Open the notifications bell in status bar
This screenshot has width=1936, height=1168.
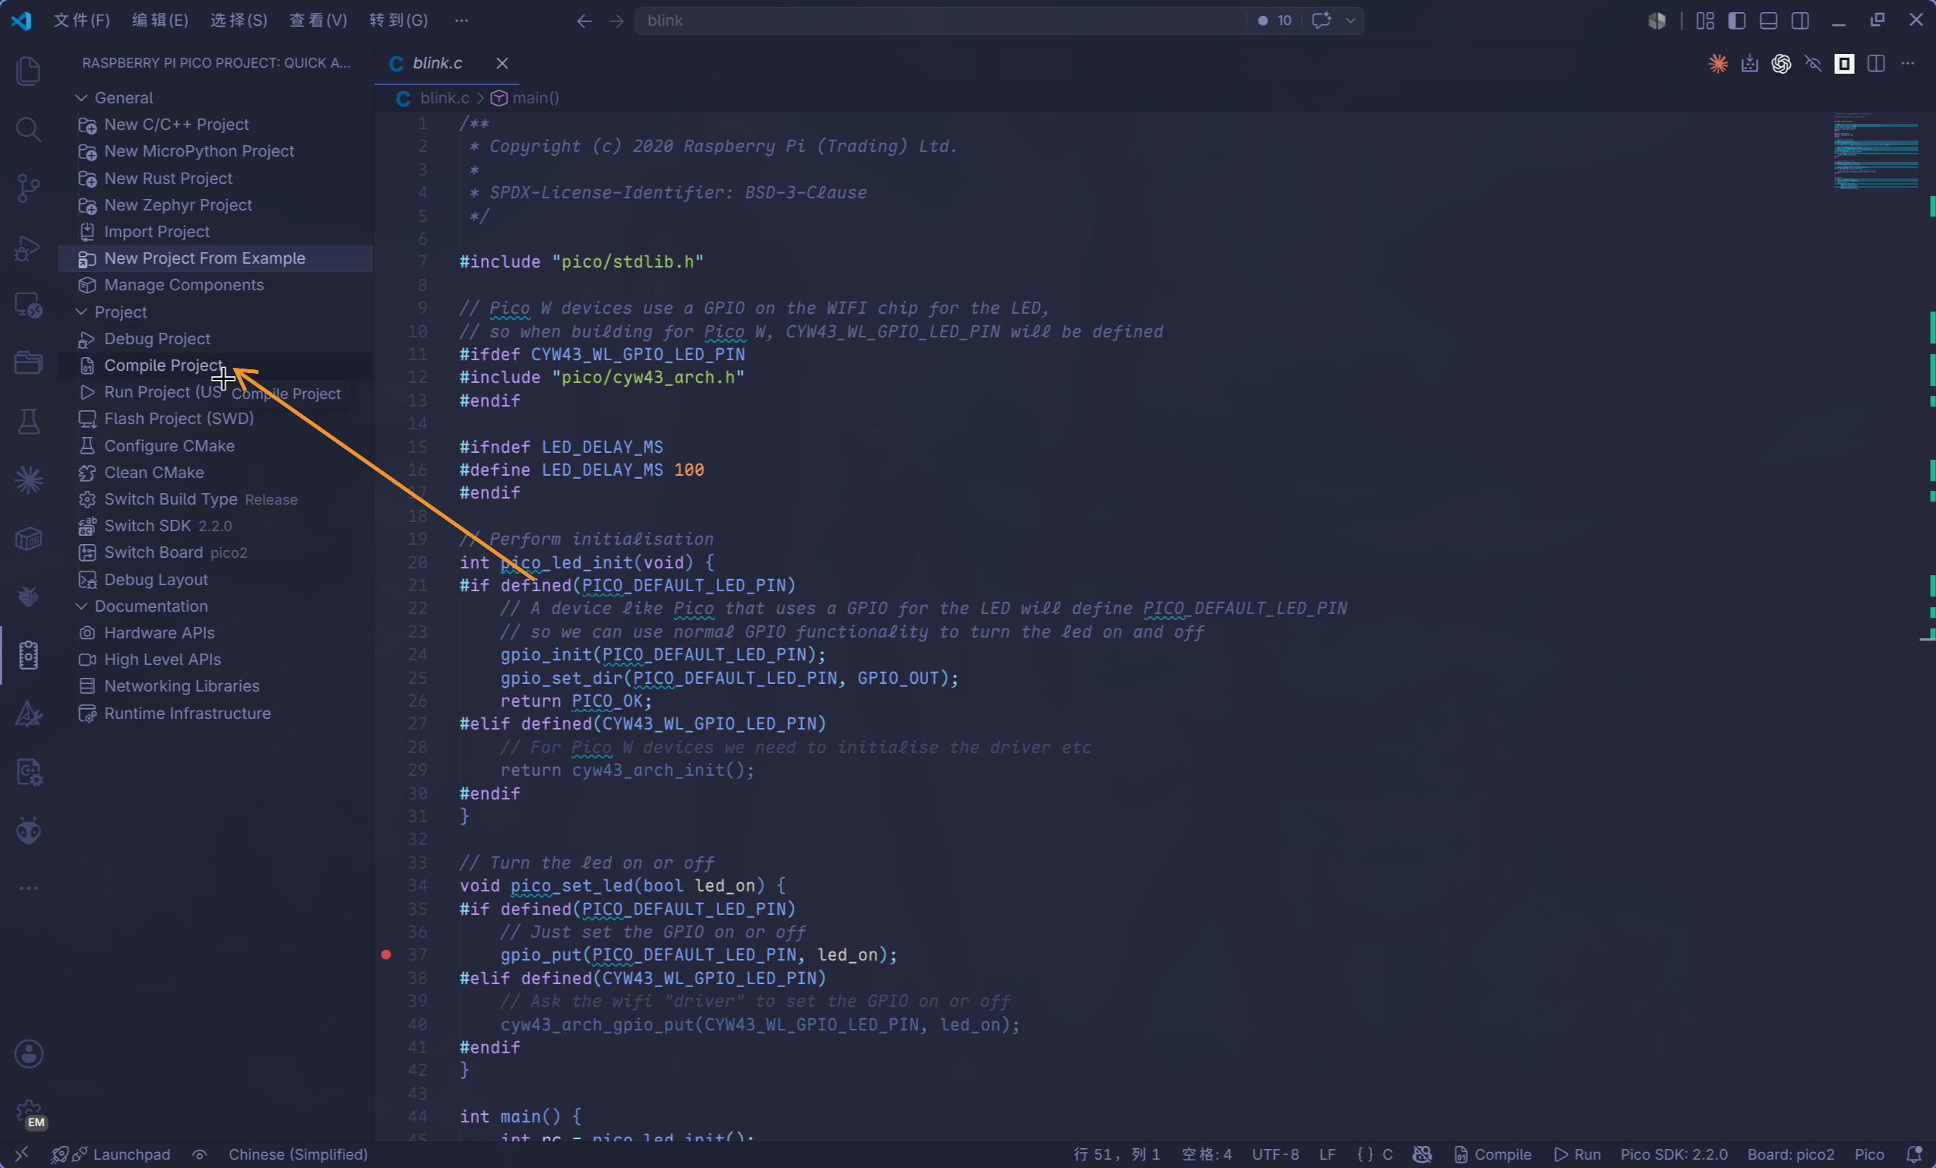[x=1914, y=1154]
